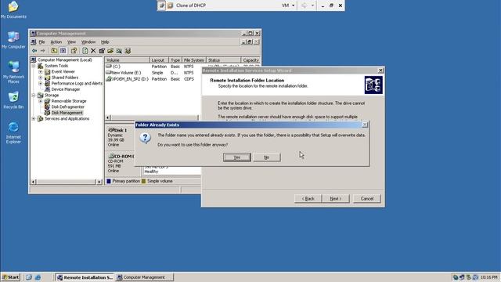Sort by the Capacity column header

coord(250,60)
